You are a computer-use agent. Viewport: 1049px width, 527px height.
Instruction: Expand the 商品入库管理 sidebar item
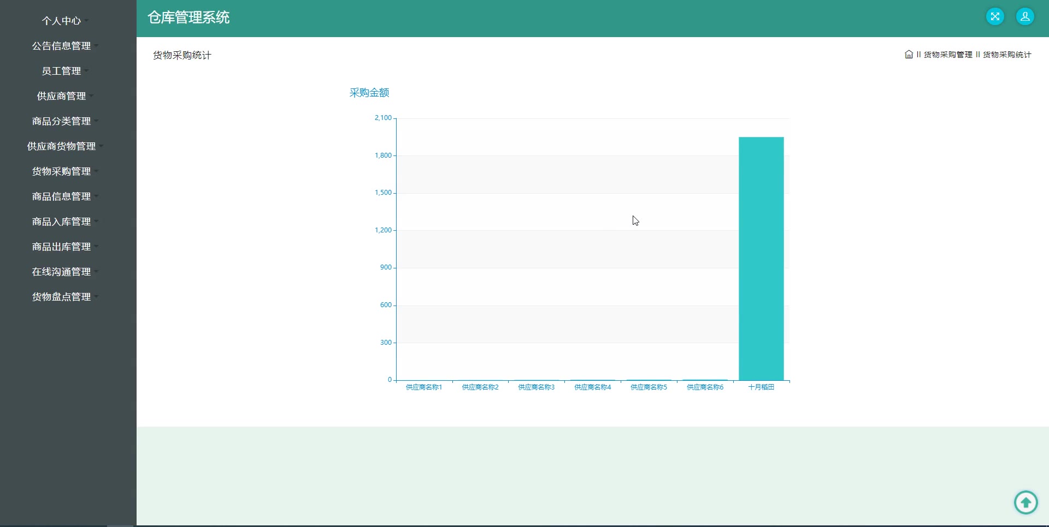[61, 221]
